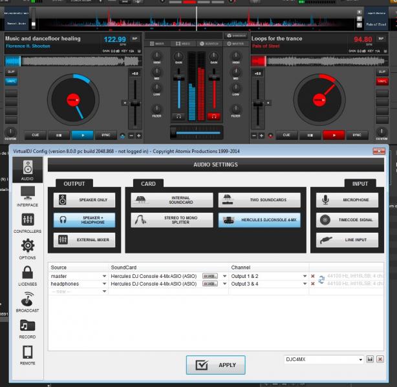This screenshot has height=387, width=397.
Task: Click CUE on the right deck
Action: [x=286, y=135]
